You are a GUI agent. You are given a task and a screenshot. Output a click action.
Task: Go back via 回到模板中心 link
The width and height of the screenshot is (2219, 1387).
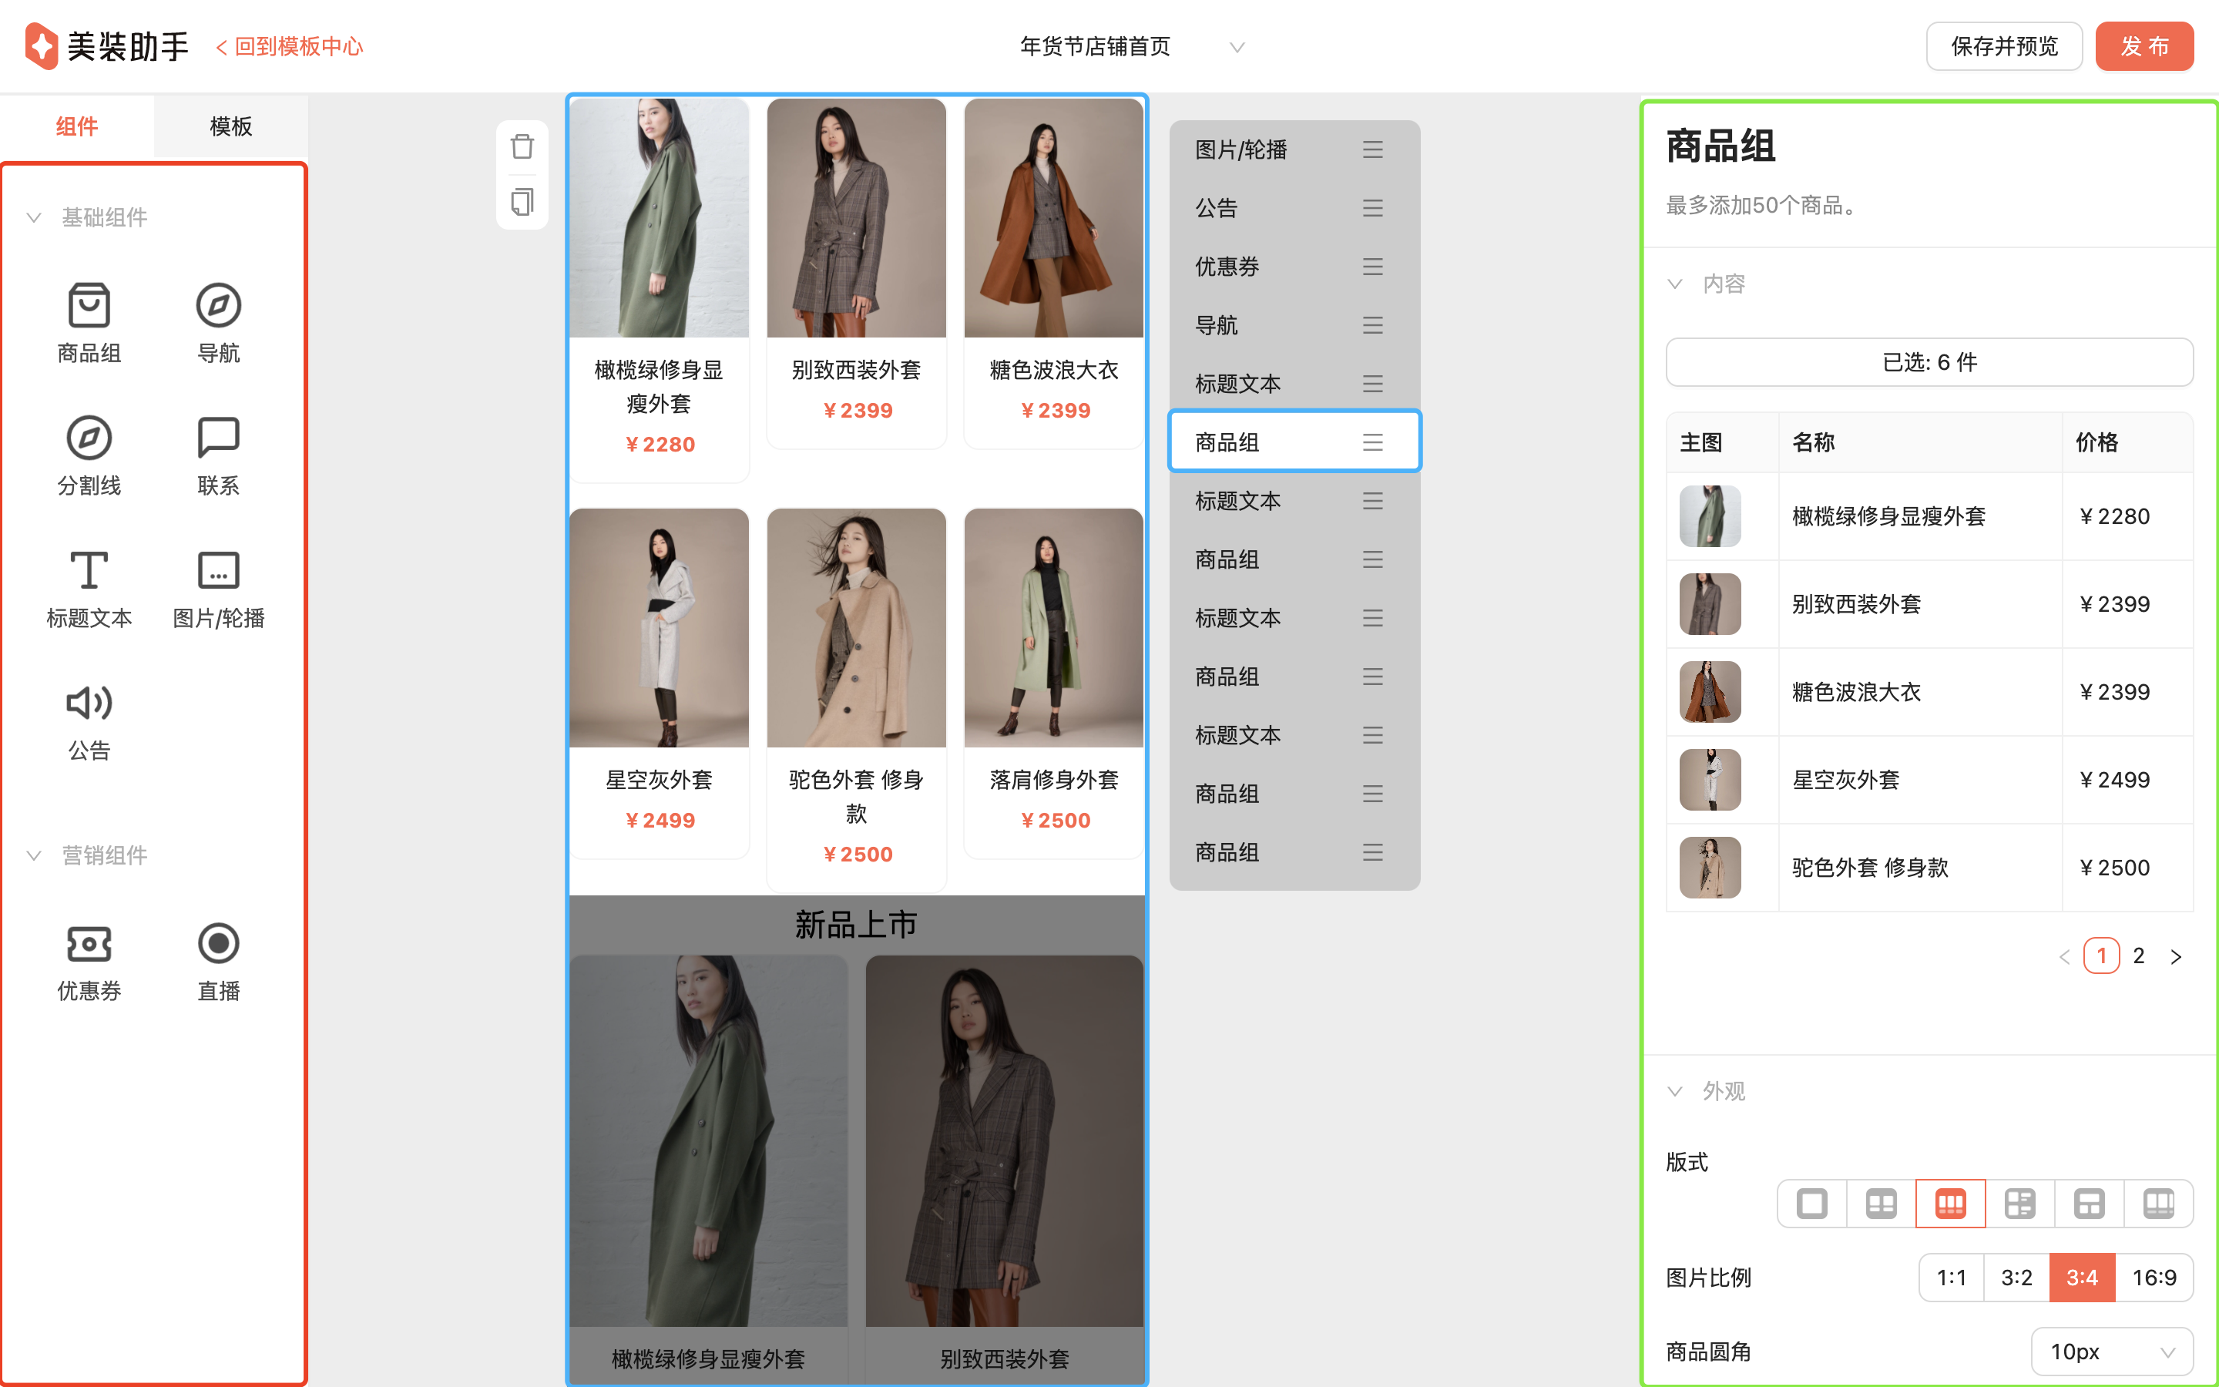pyautogui.click(x=290, y=47)
